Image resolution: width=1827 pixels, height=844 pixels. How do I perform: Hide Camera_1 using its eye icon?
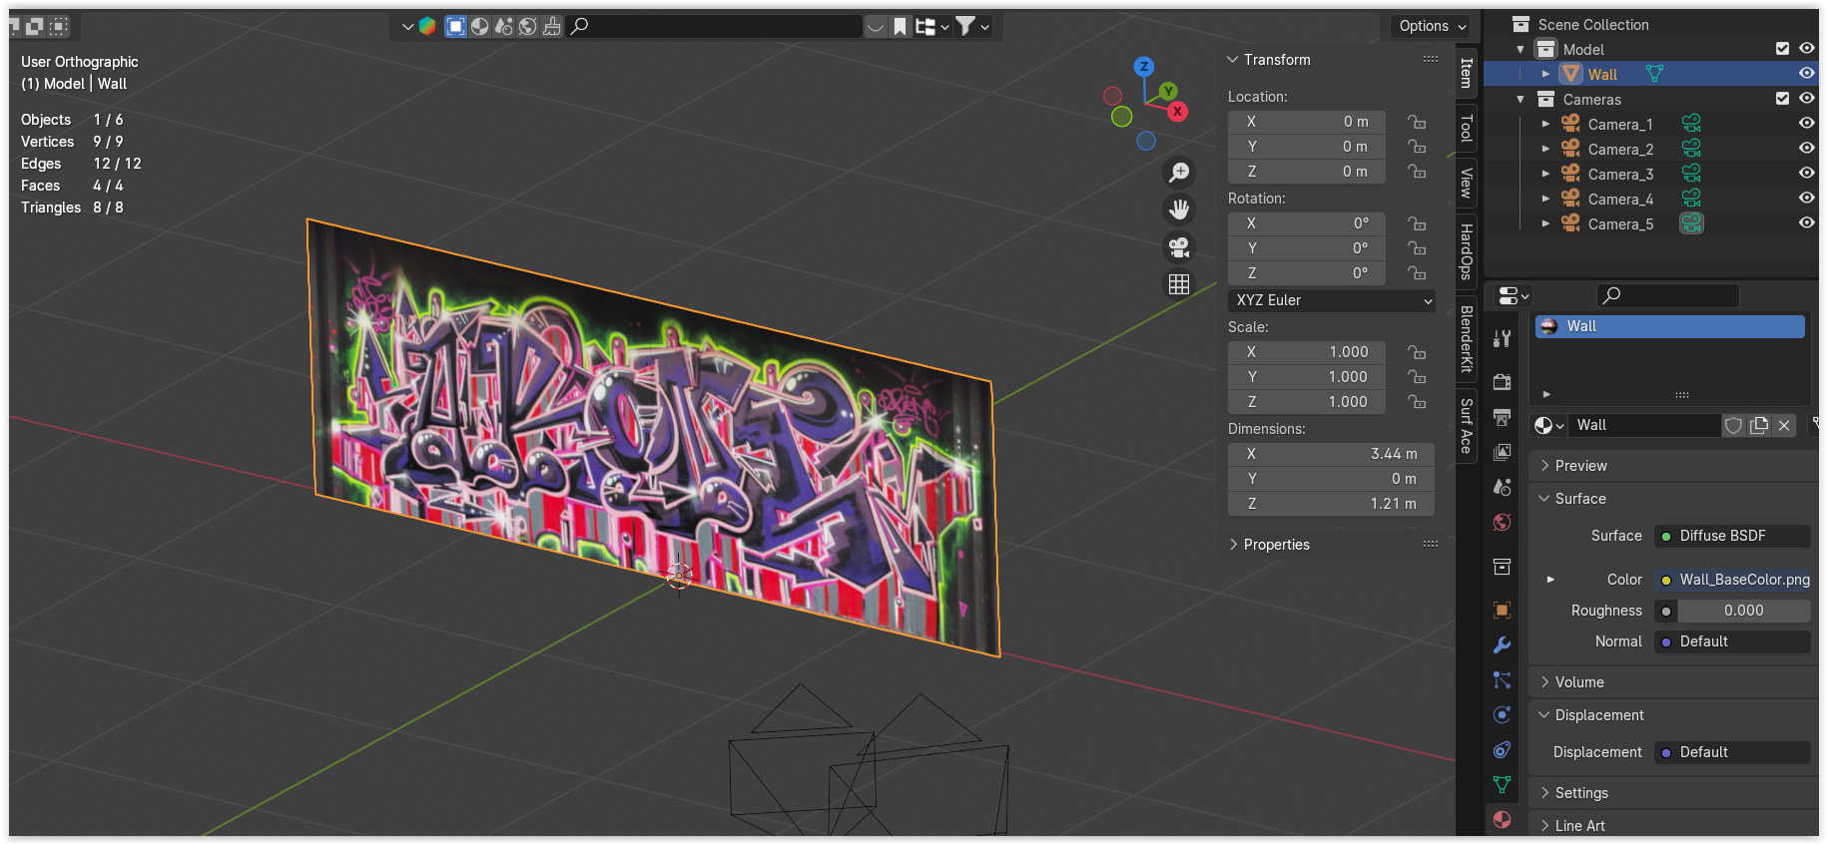pos(1806,124)
